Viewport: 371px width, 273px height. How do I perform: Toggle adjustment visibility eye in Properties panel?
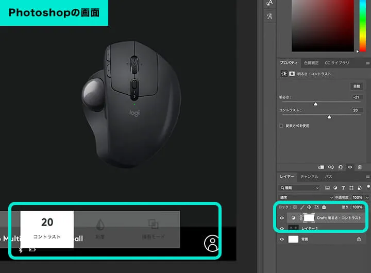click(x=350, y=167)
